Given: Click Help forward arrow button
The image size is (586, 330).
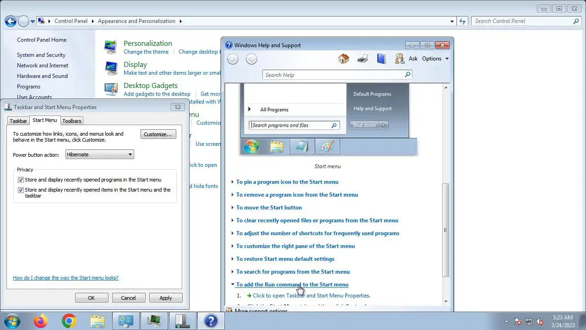Looking at the screenshot, I should [251, 59].
